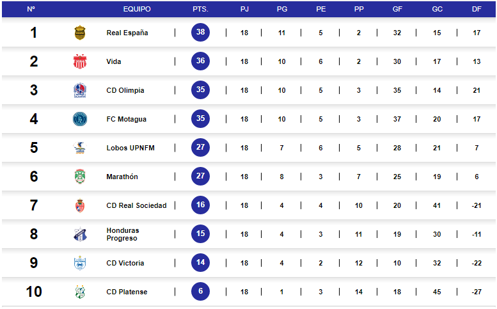
Task: Click the 38 points circle badge
Action: tap(200, 33)
